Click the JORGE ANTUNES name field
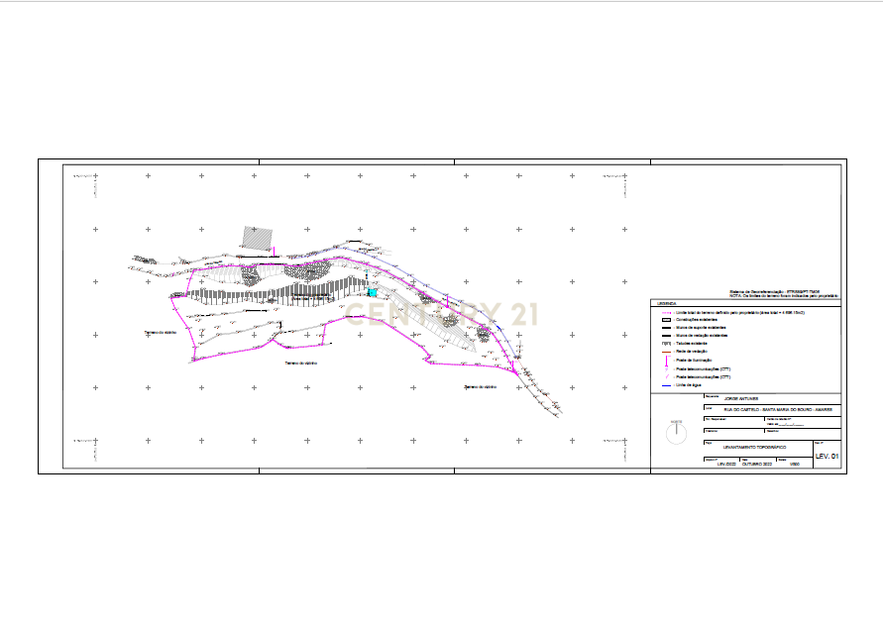883x626 pixels. [741, 398]
